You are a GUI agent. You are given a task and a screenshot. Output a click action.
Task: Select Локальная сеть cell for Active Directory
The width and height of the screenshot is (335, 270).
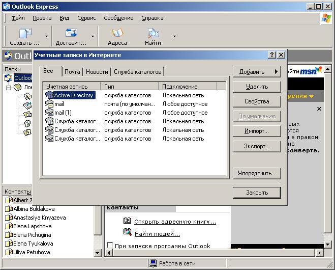tap(183, 95)
